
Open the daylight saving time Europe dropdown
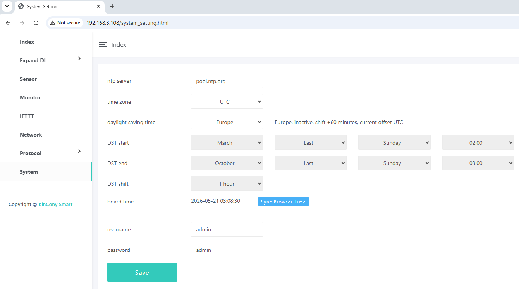click(227, 122)
